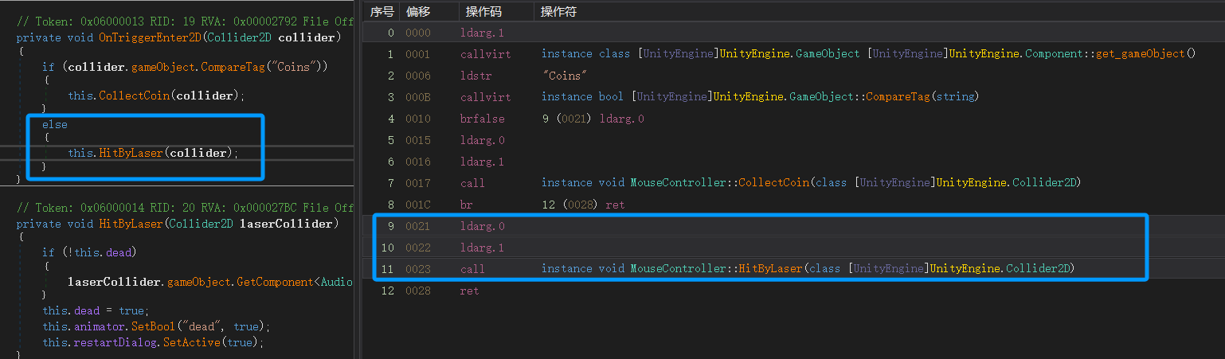Click CollectCoin call in the decompiled code

click(x=135, y=96)
